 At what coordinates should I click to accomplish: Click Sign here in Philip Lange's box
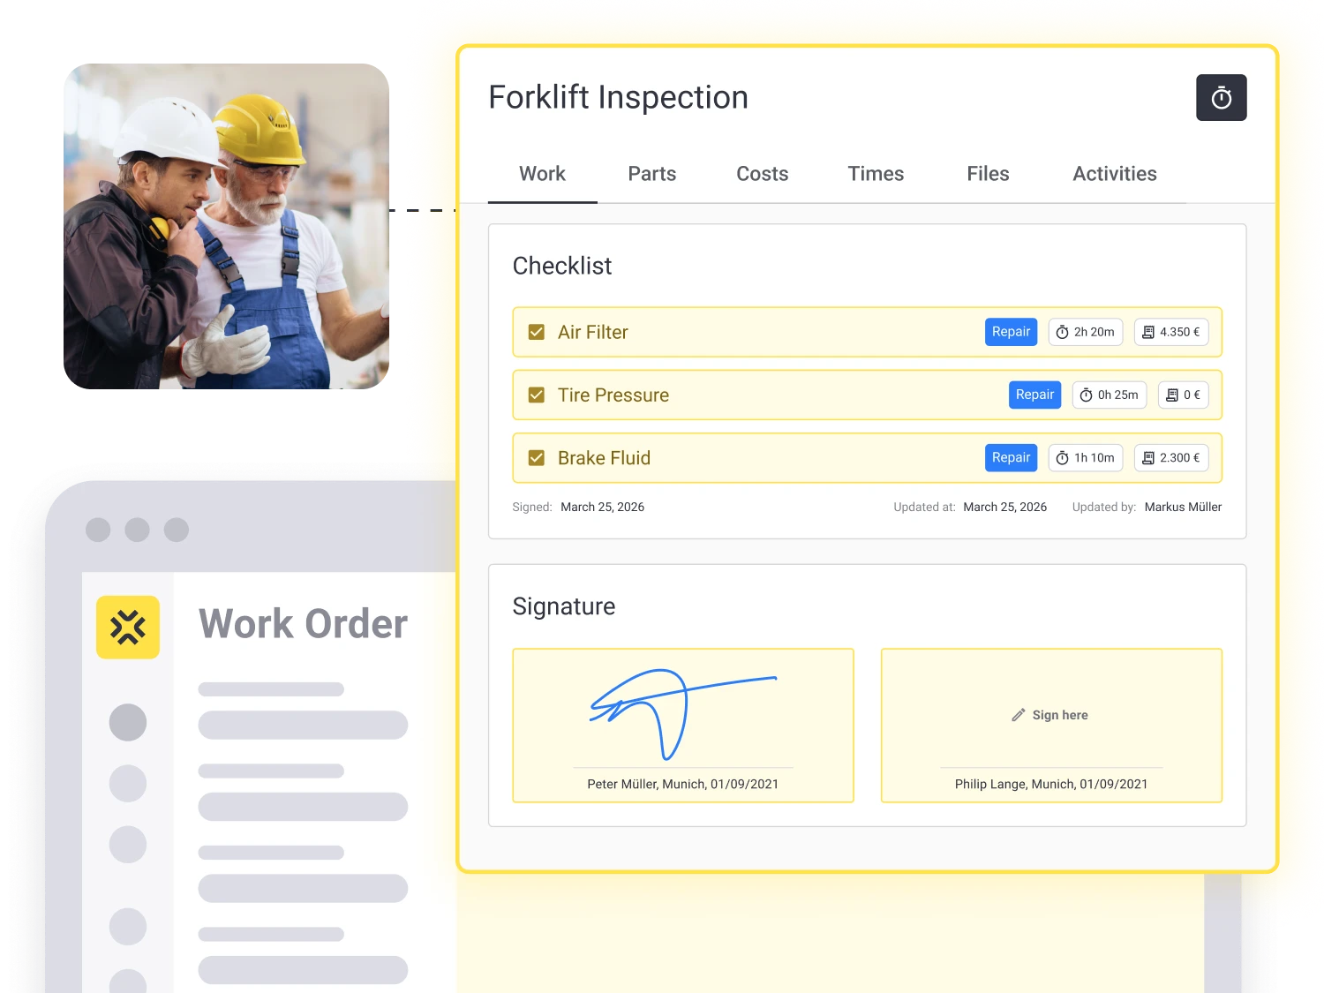1060,715
